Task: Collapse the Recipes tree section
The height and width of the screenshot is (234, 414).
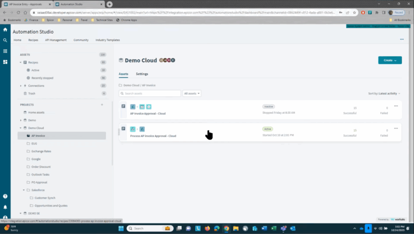Action: 21,63
